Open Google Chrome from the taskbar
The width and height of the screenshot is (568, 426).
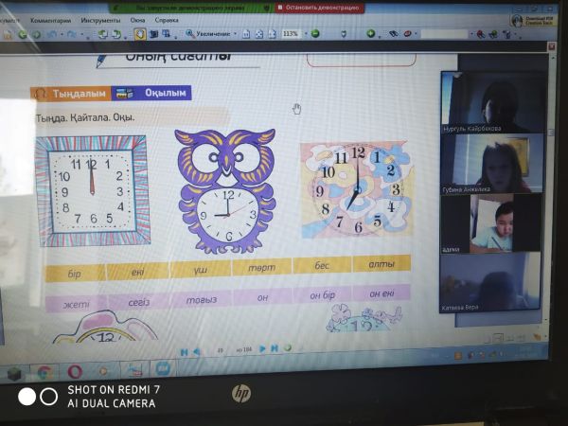pos(44,371)
